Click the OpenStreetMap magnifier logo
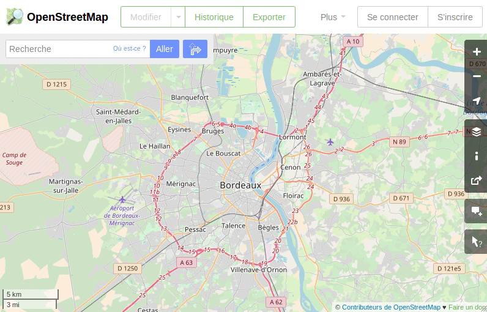This screenshot has width=487, height=312. (x=15, y=17)
